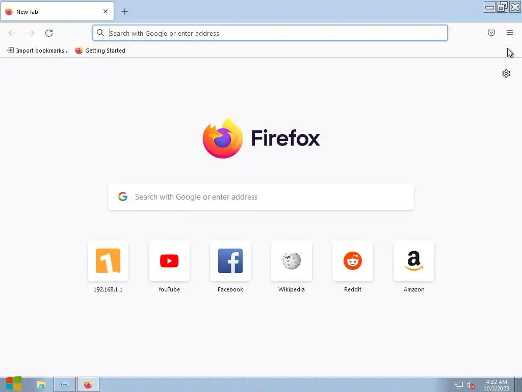Click the YouTube label text
522x392 pixels.
tap(169, 289)
